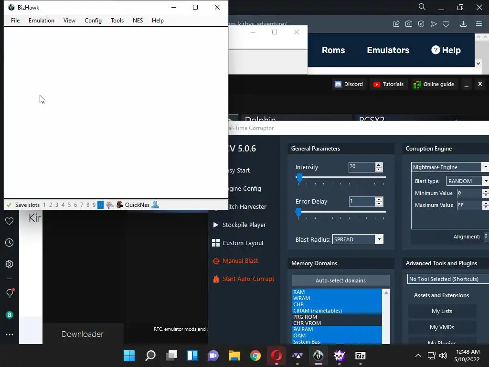Screen dimensions: 489x367
Task: Toggle Start Auto-Corrupt in RTC
Action: [x=243, y=279]
